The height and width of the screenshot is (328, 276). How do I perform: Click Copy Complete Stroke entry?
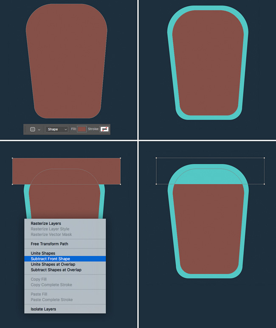click(x=65, y=285)
